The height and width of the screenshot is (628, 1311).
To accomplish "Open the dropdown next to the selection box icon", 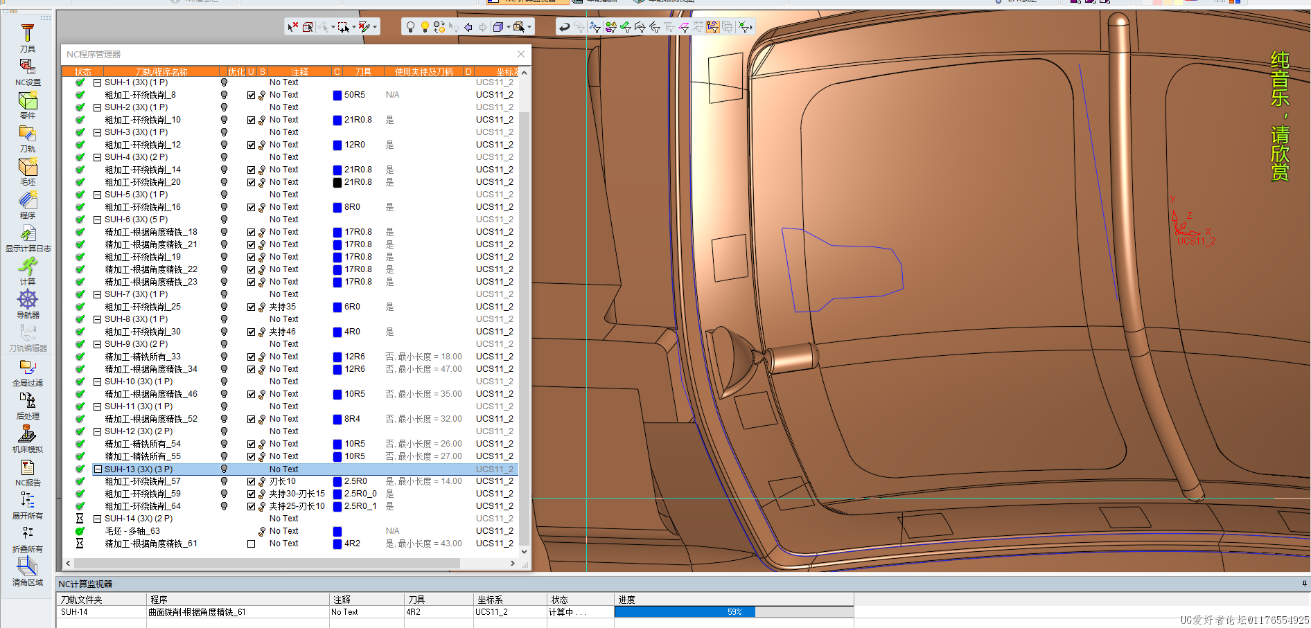I will tap(353, 27).
